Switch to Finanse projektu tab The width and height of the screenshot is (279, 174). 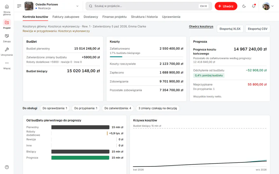pyautogui.click(x=115, y=17)
